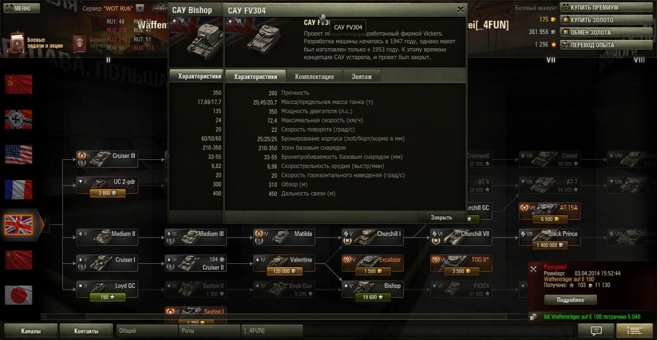The height and width of the screenshot is (340, 657).
Task: Switch to the Комплектация tab
Action: pyautogui.click(x=314, y=77)
